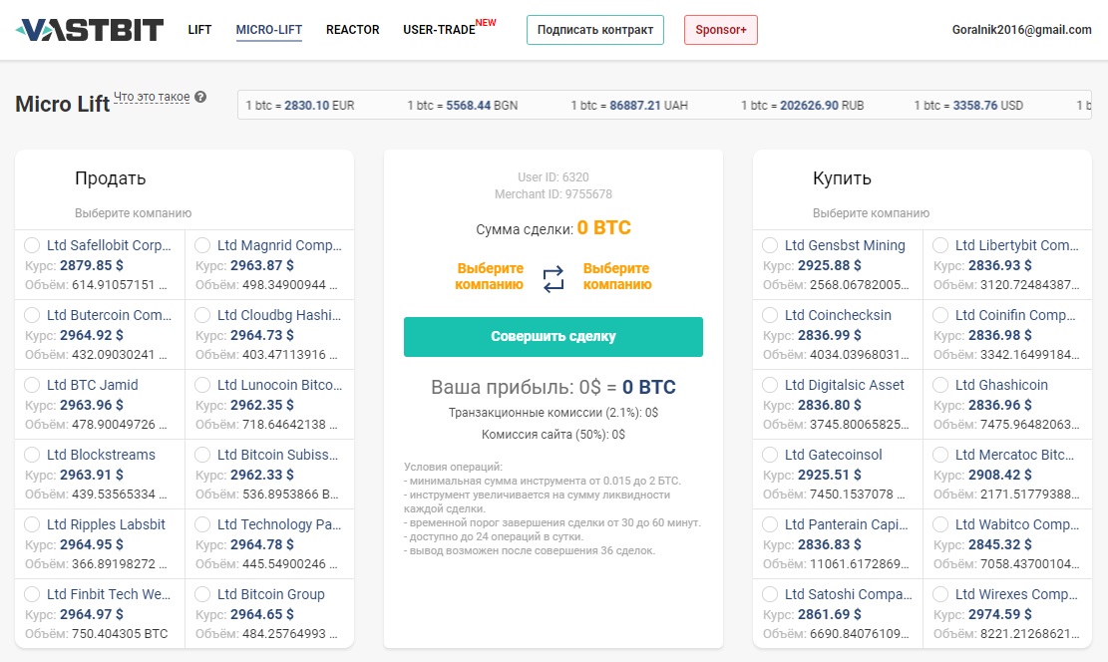
Task: Switch to MICRO-LIFT tab
Action: (x=268, y=30)
